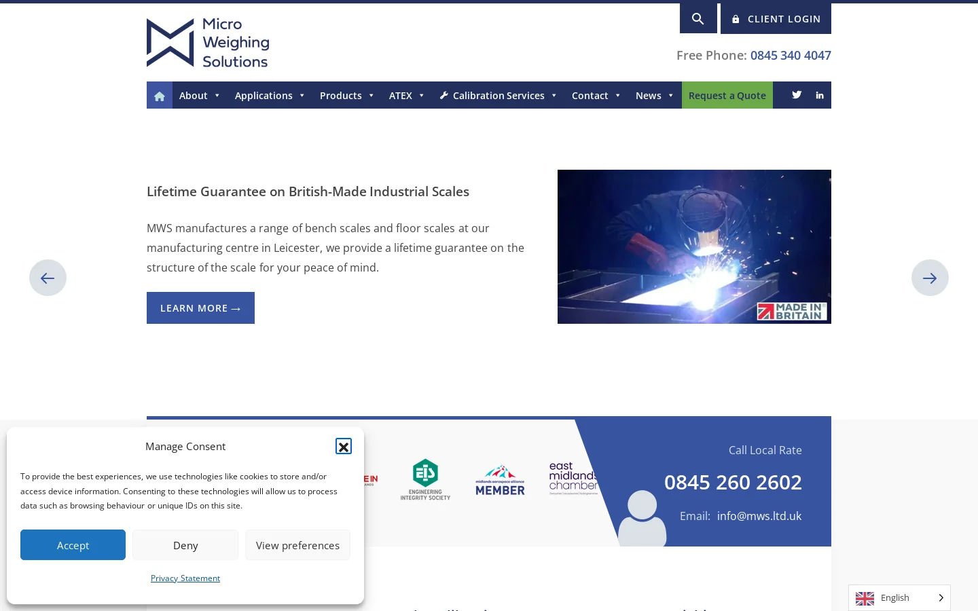This screenshot has height=611, width=978.
Task: Close the Manage Consent dialog
Action: tap(344, 446)
